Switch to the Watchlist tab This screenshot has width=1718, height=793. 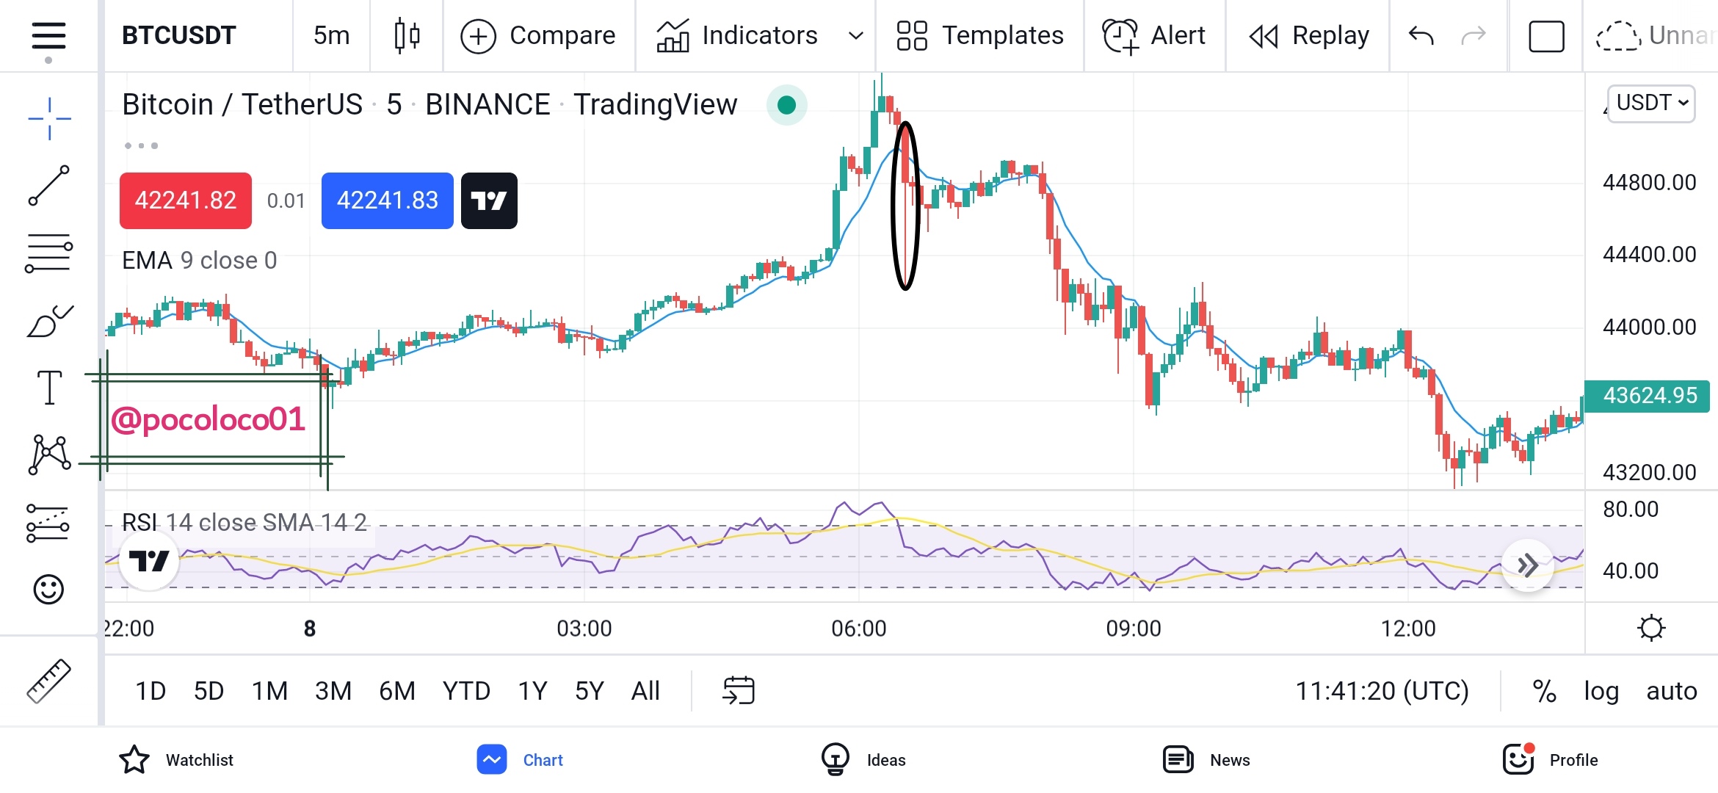click(176, 760)
